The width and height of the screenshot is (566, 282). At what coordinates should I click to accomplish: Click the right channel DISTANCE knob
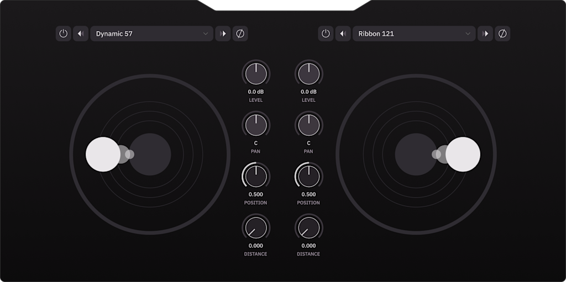coord(309,228)
